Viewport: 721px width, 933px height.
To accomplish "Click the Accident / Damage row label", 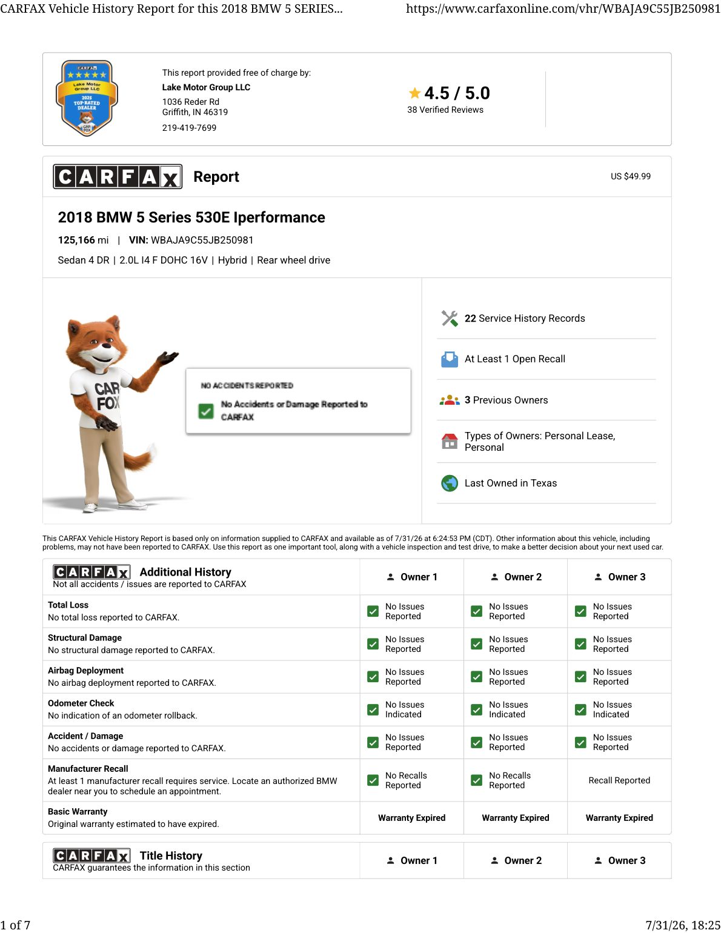I will tap(85, 736).
